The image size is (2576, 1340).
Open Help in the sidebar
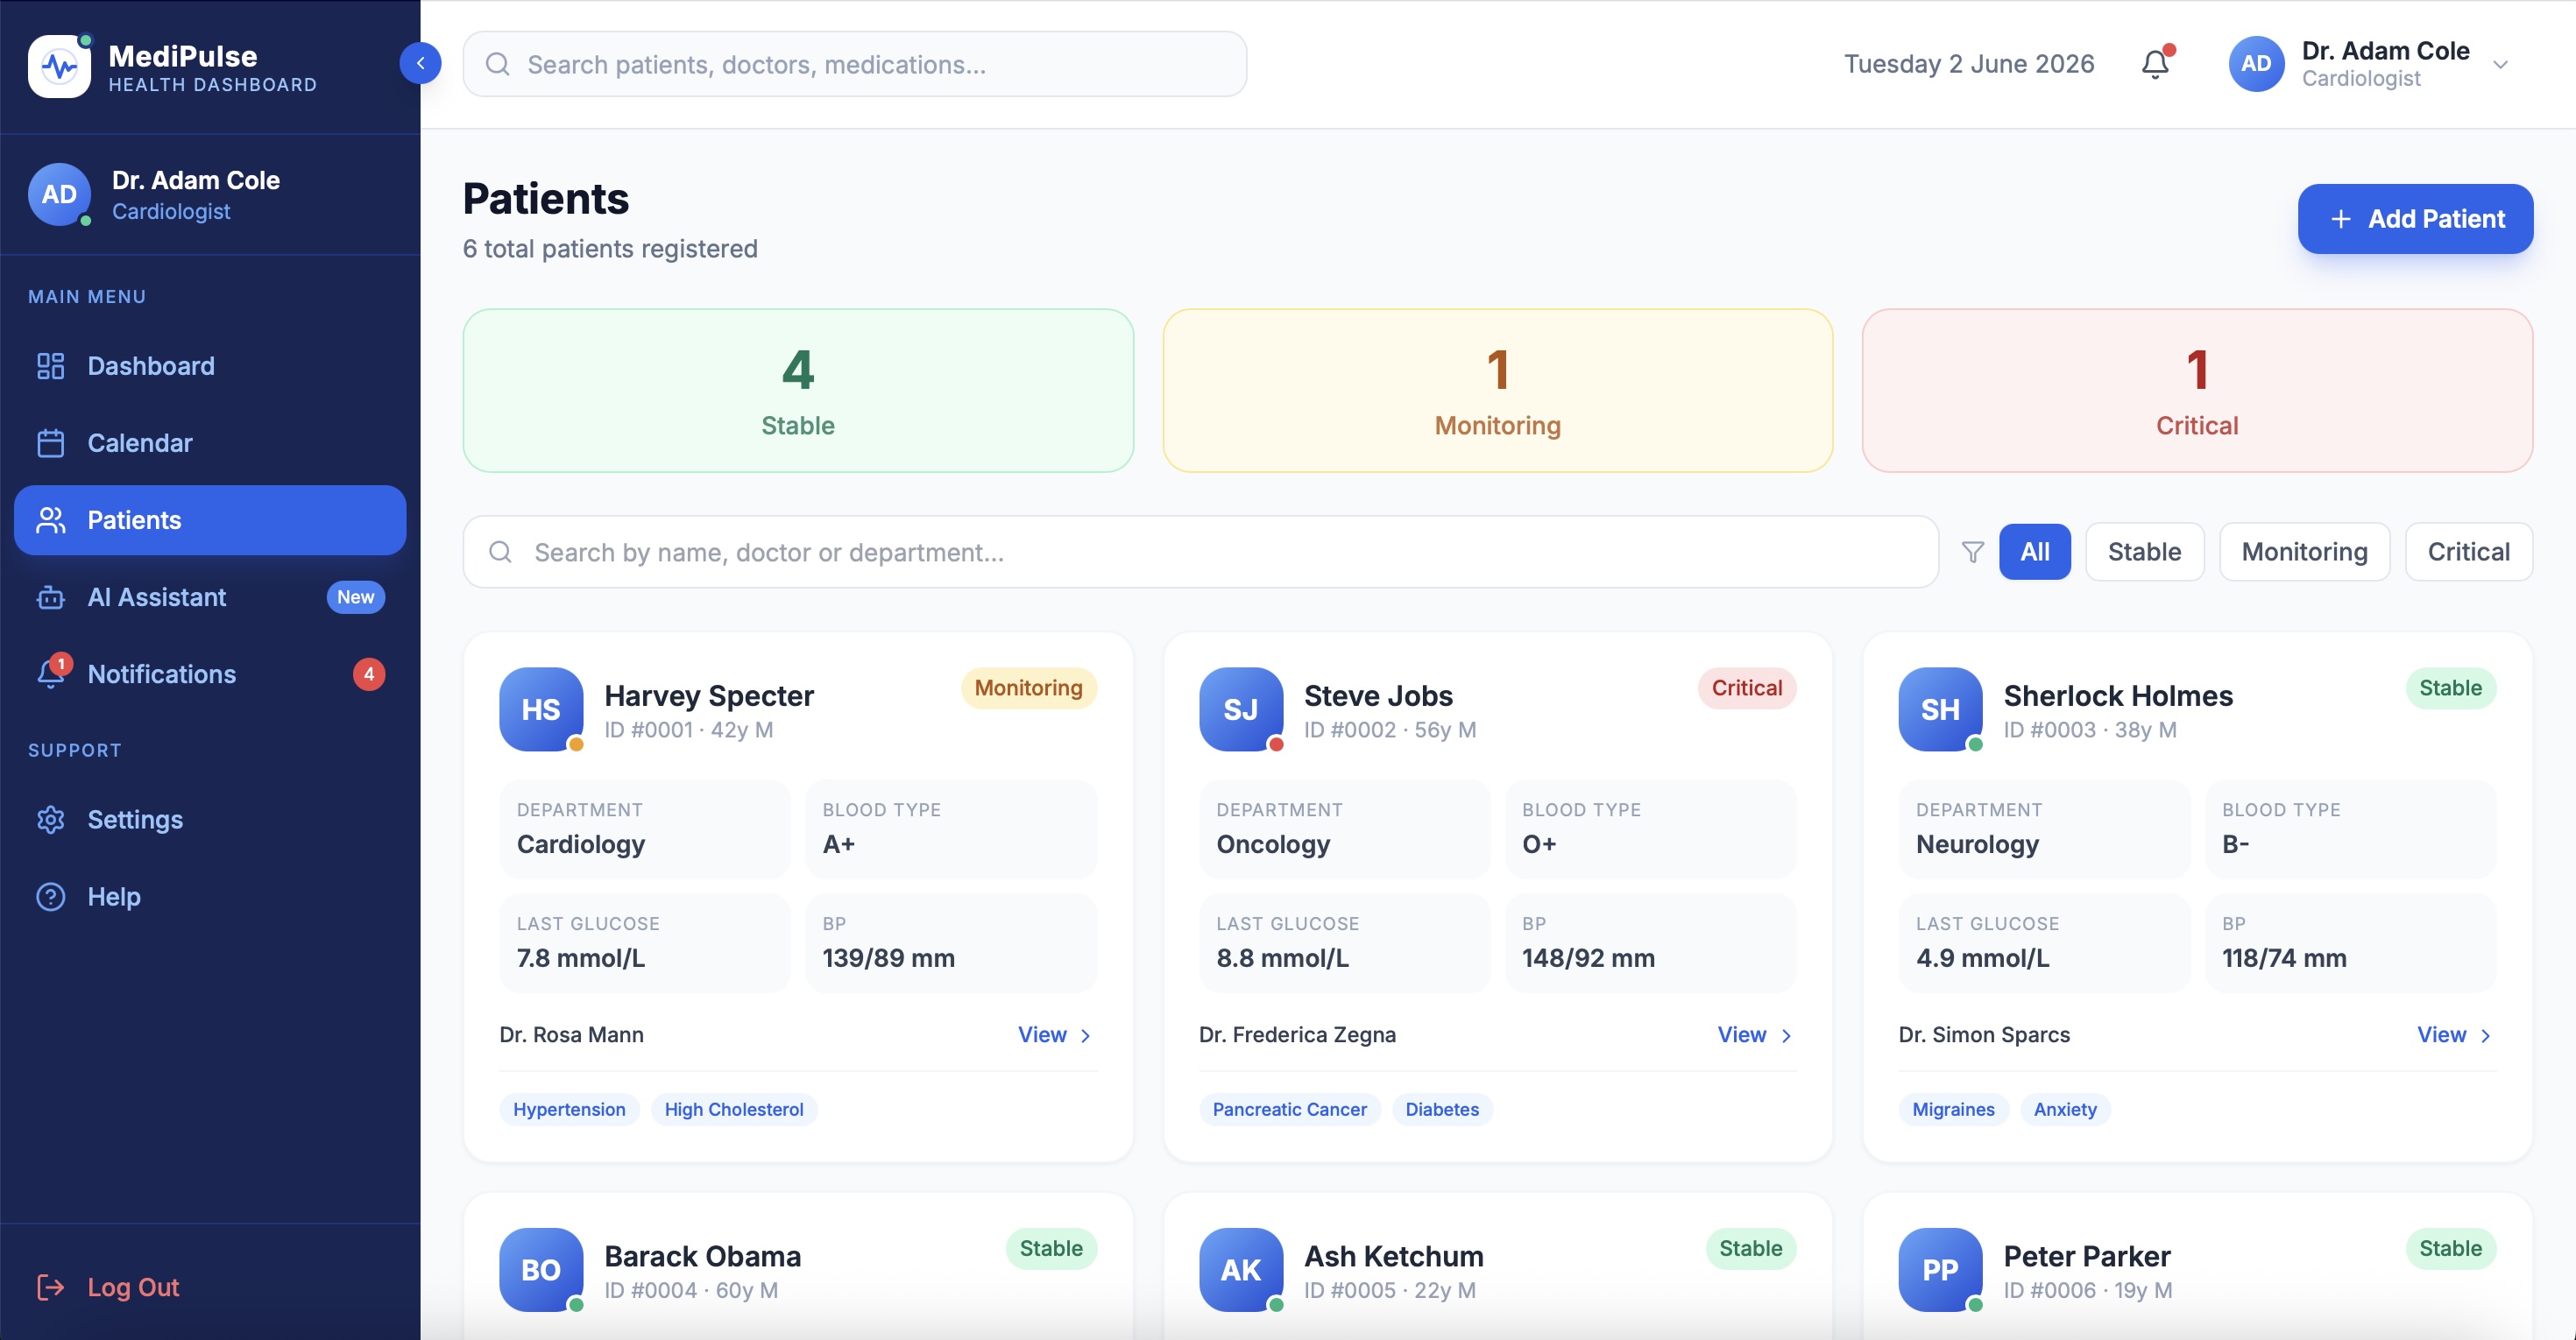coord(210,896)
